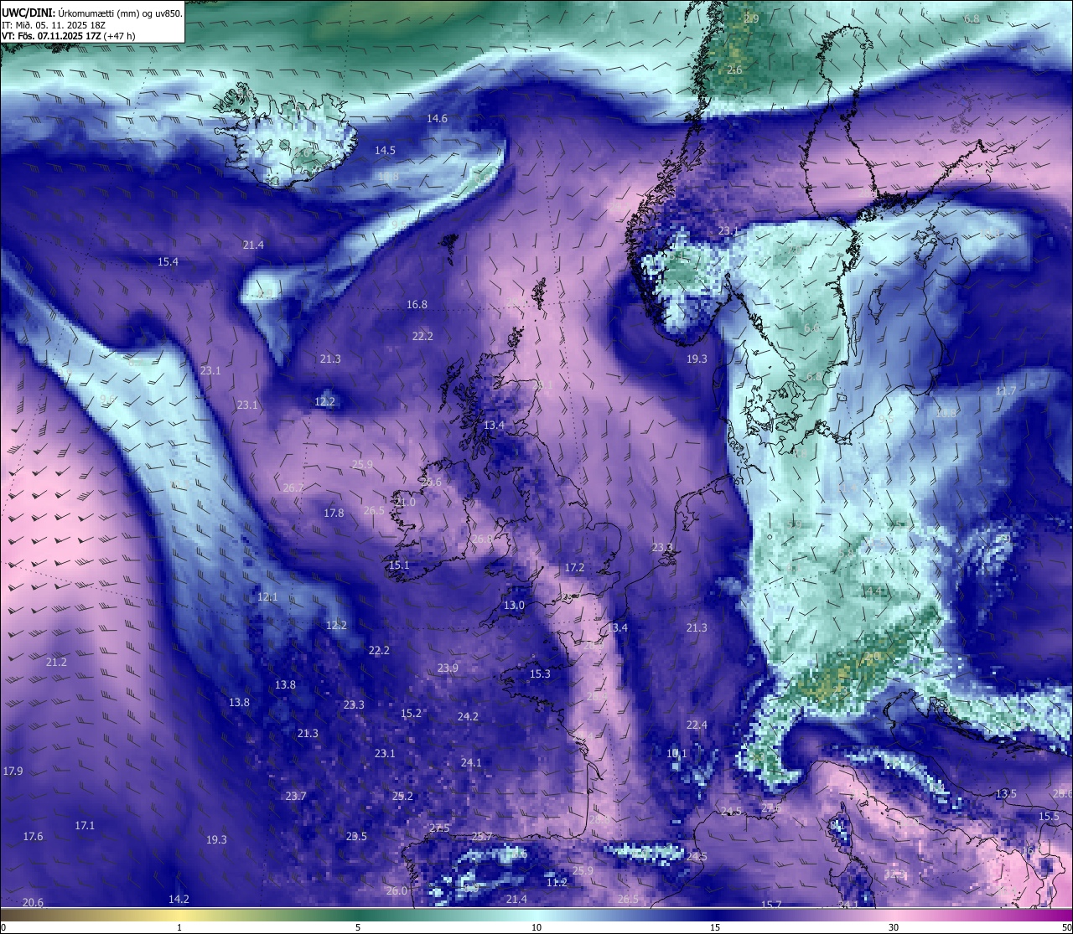
Task: Select the 14.6 value east of Iceland
Action: click(437, 119)
